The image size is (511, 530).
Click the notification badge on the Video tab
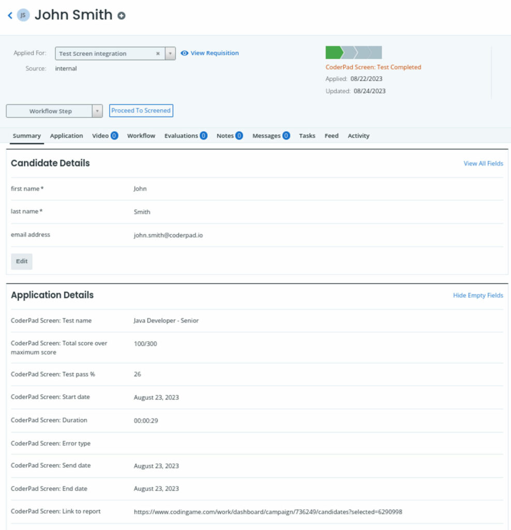(115, 136)
